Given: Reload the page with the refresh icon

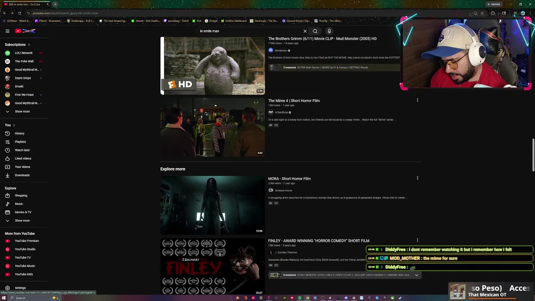Looking at the screenshot, I should coord(19,13).
